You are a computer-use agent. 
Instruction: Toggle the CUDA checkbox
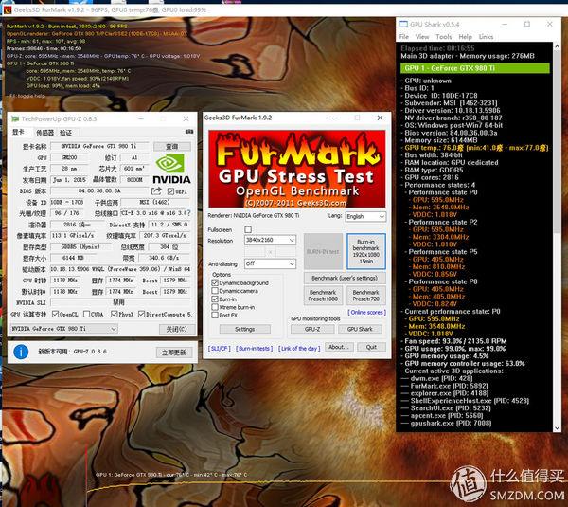point(86,314)
